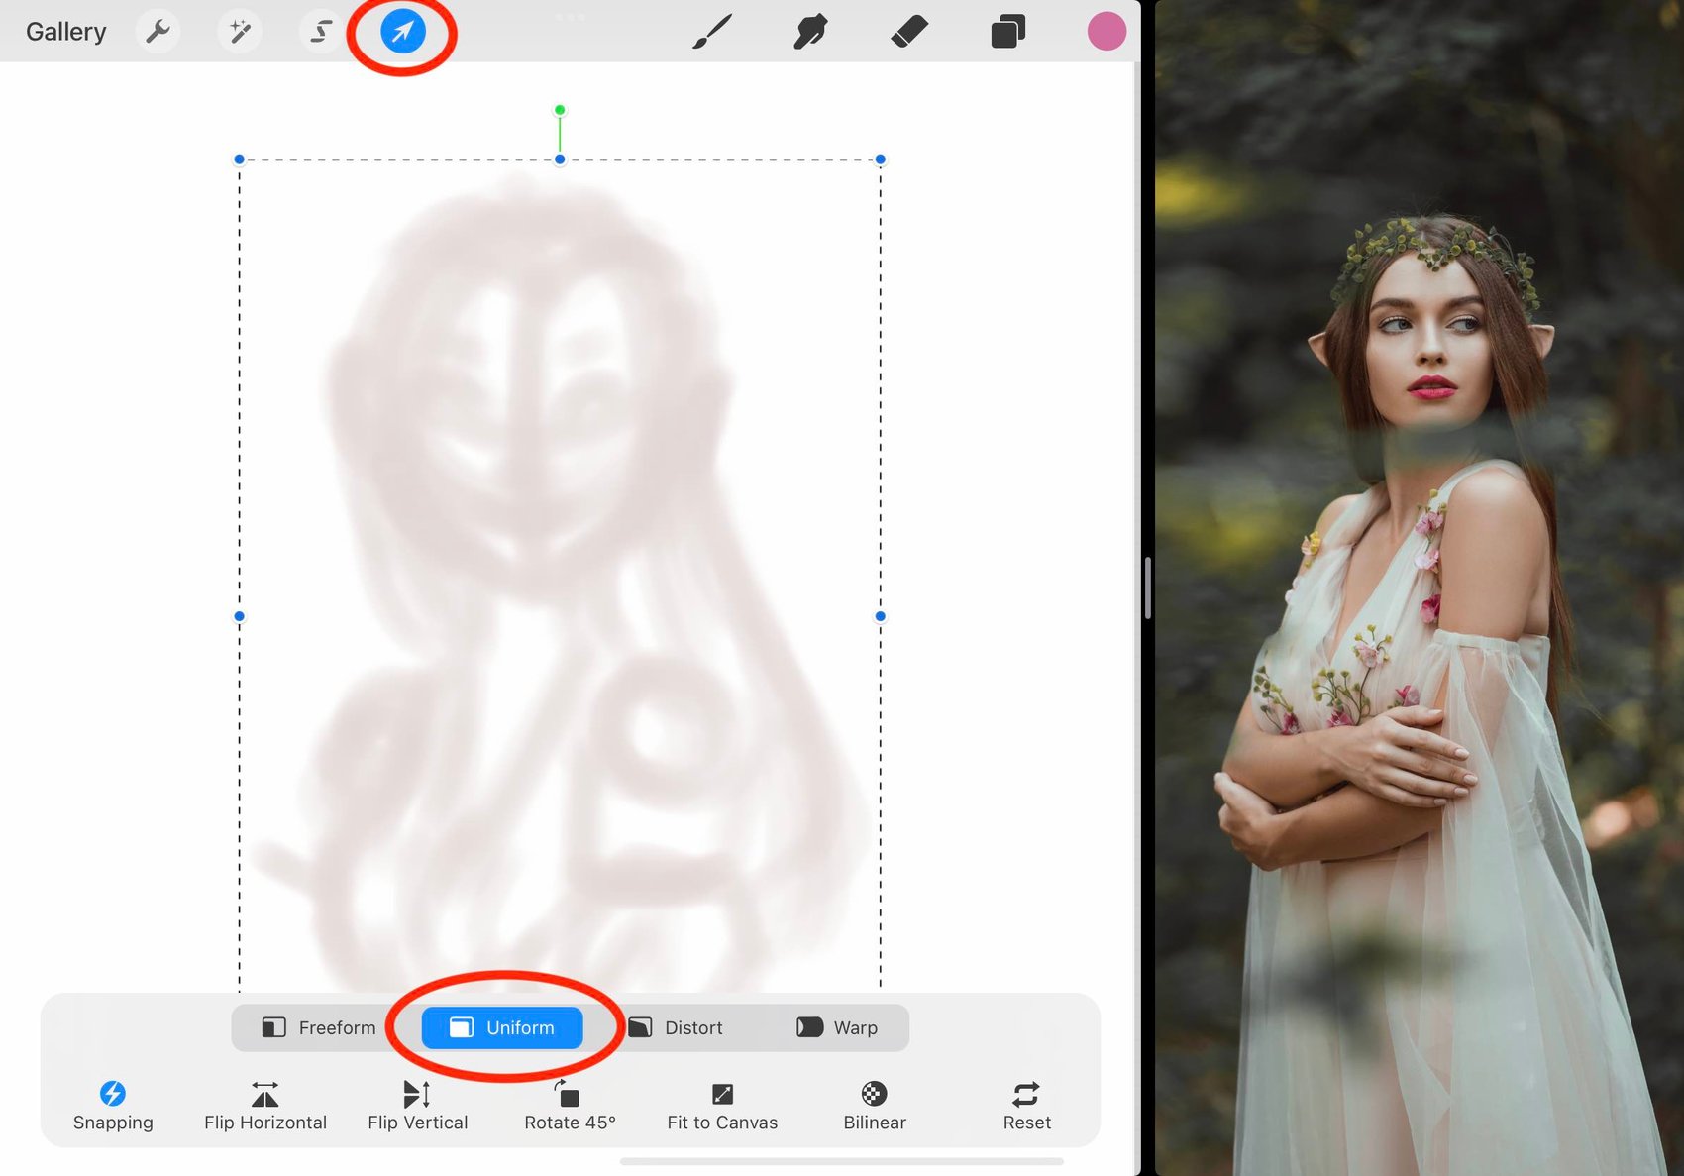Activate the Selection S-shaped tool
Screen dimensions: 1684x1176
pos(320,32)
